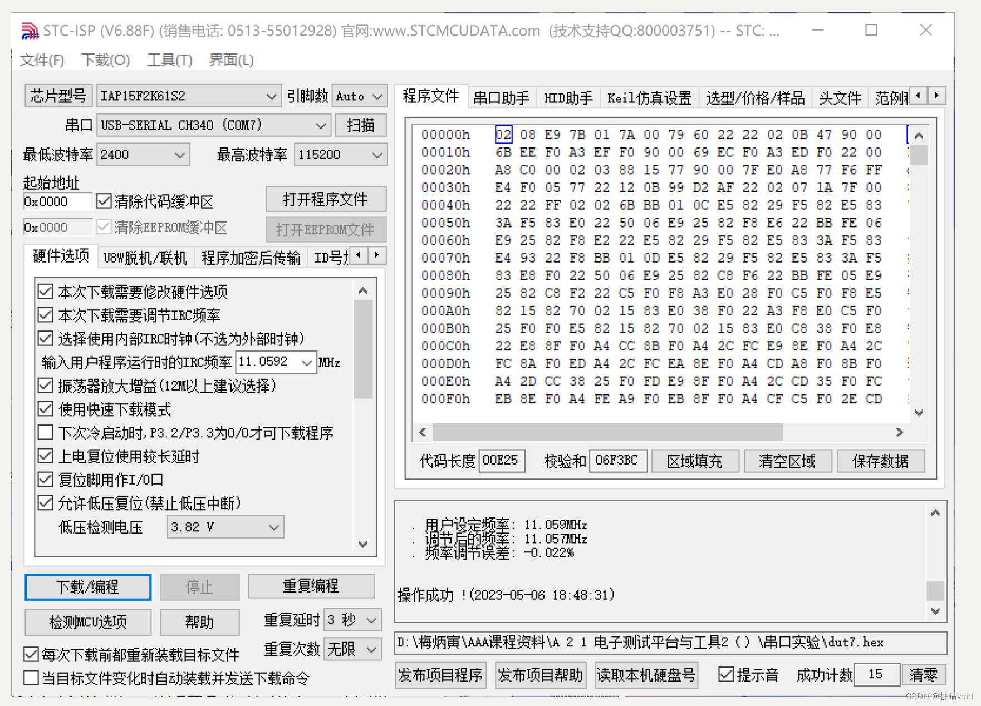Click 下载/编程 button
Viewport: 981px width, 706px height.
pyautogui.click(x=88, y=587)
